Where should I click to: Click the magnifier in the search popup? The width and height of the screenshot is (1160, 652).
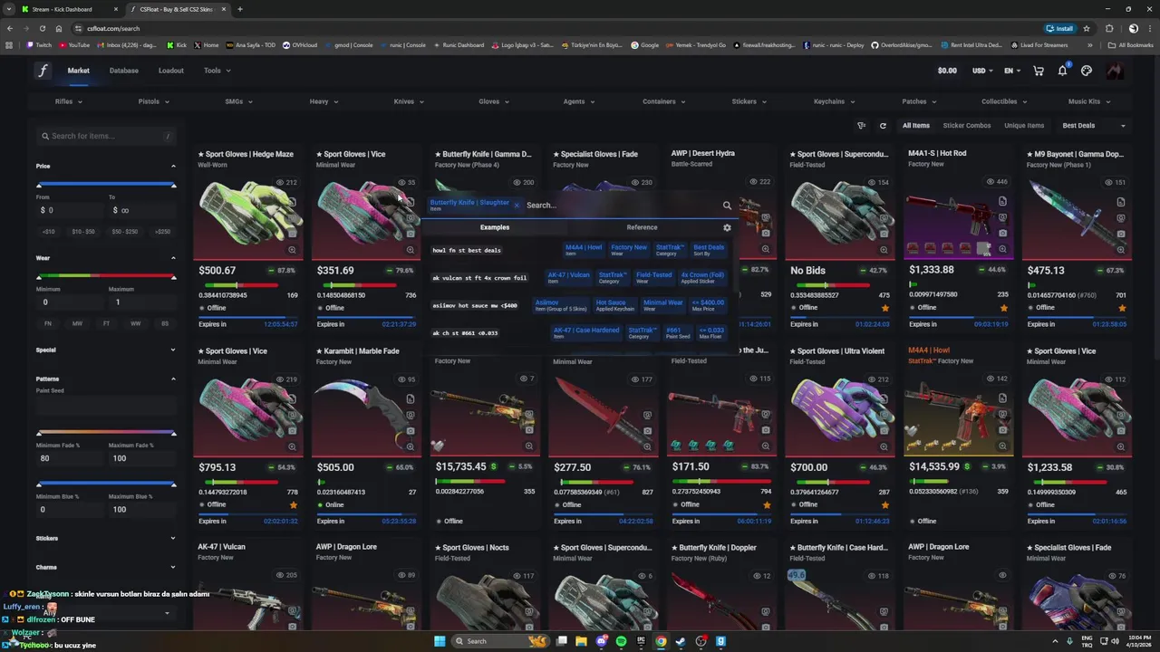point(727,206)
